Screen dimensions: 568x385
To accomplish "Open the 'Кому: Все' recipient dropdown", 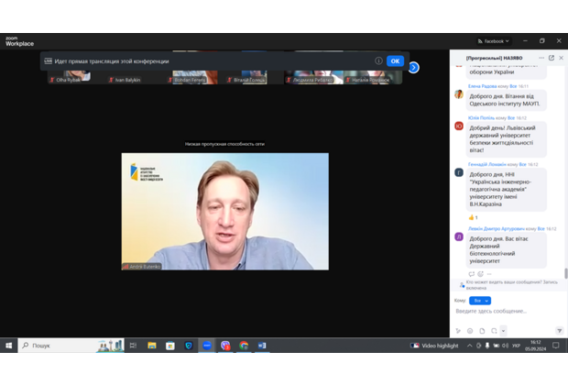I will [480, 301].
